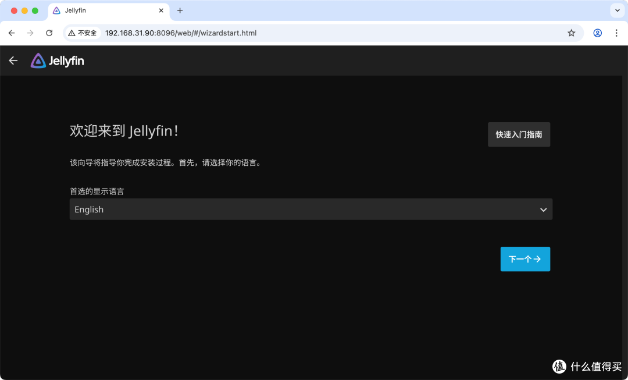
Task: Click browser forward navigation arrow
Action: pos(30,33)
